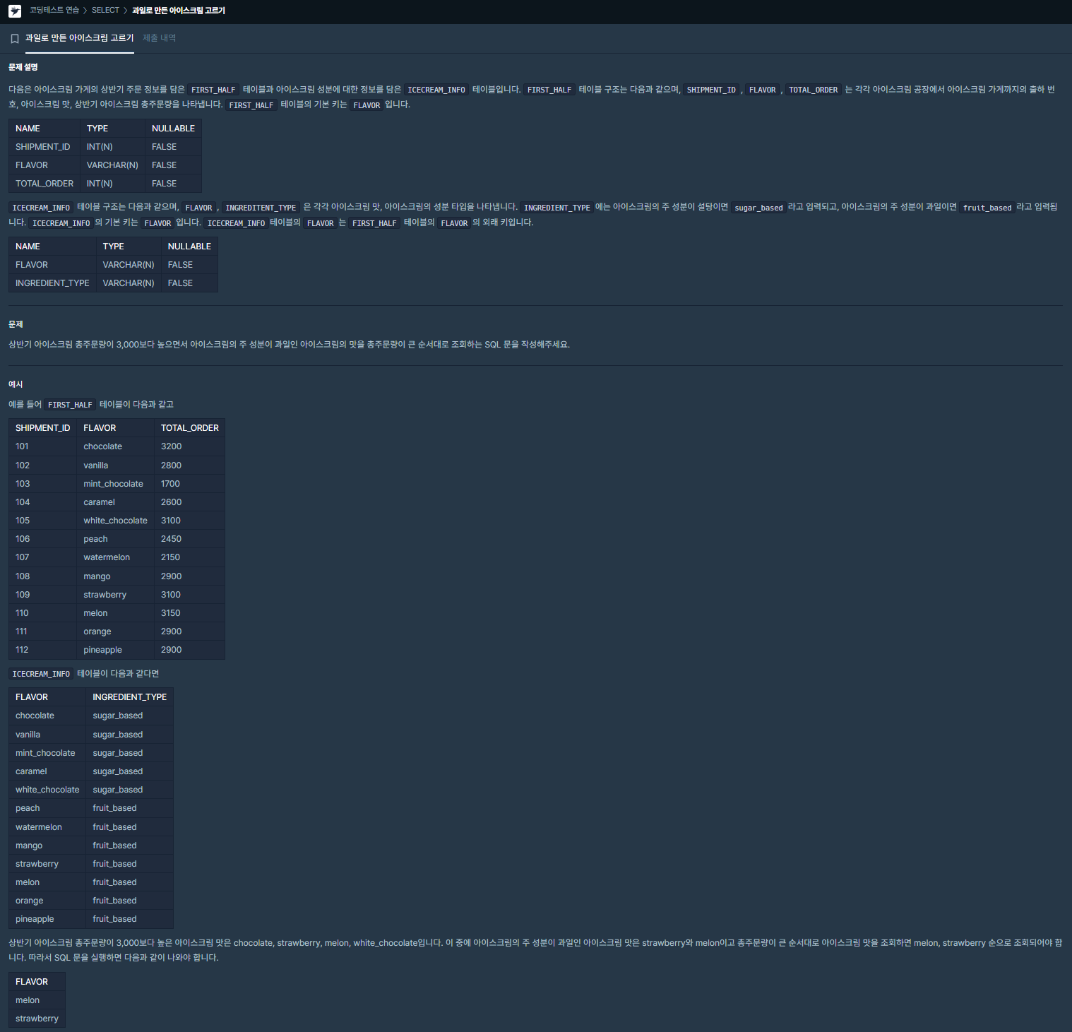Switch to the 제출 내역 tab

point(160,38)
